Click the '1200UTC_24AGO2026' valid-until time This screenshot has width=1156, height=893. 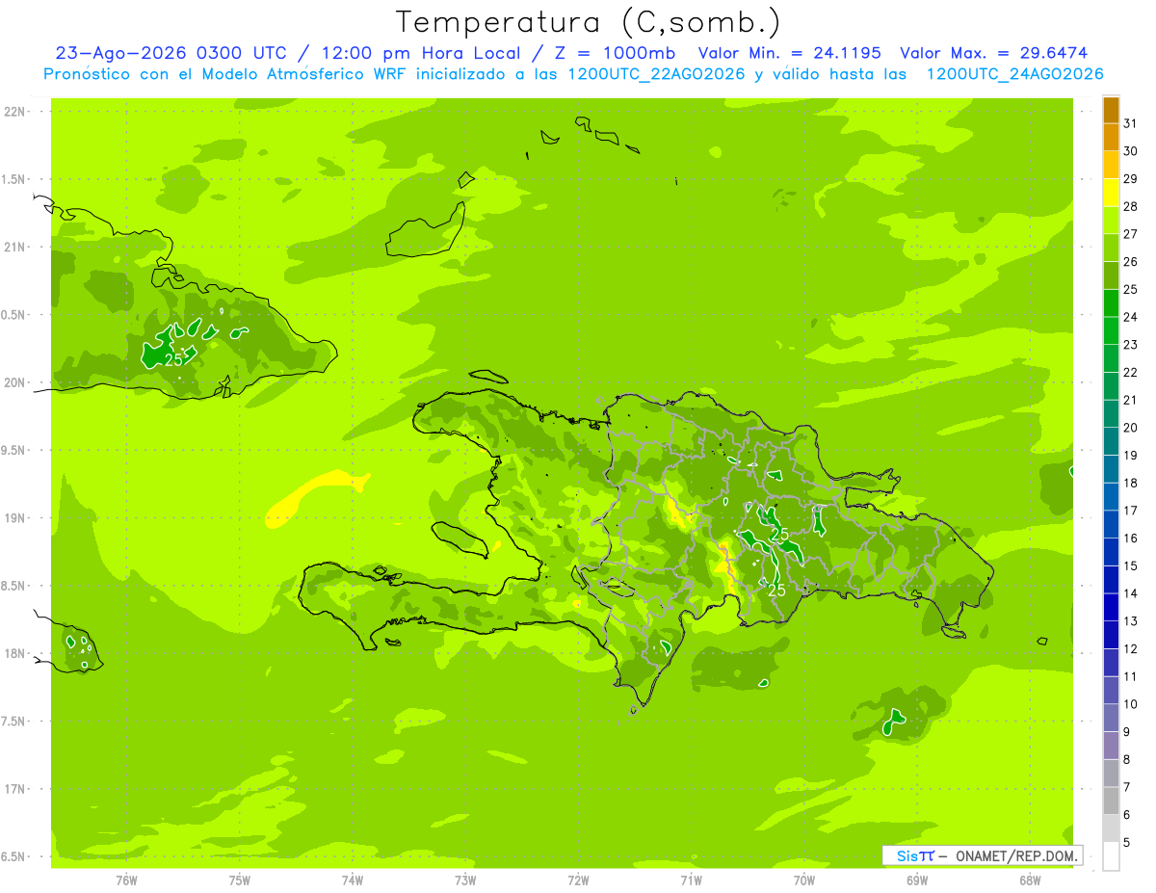coord(1014,74)
